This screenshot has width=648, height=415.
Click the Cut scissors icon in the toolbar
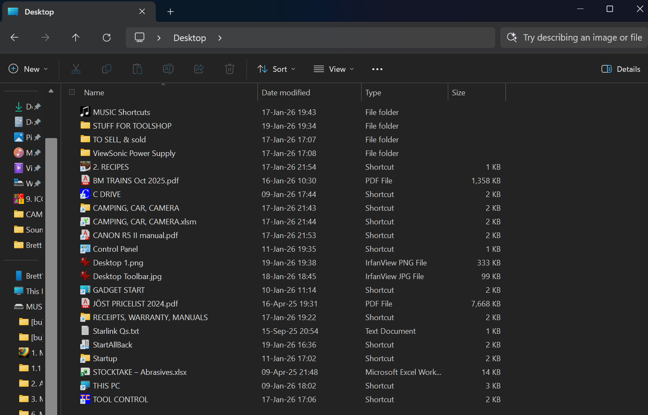click(x=76, y=69)
